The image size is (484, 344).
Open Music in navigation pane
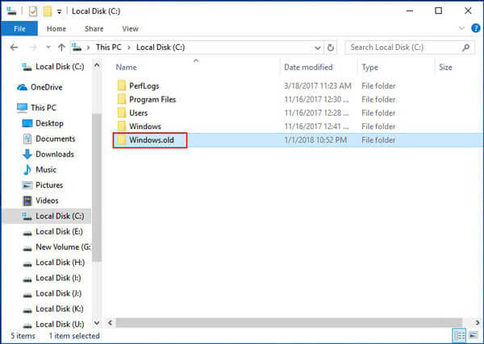(46, 169)
